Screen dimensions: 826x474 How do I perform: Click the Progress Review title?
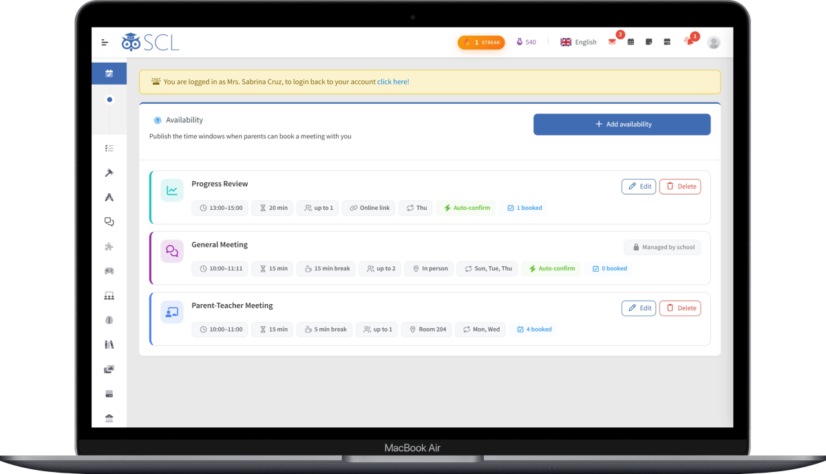[220, 184]
